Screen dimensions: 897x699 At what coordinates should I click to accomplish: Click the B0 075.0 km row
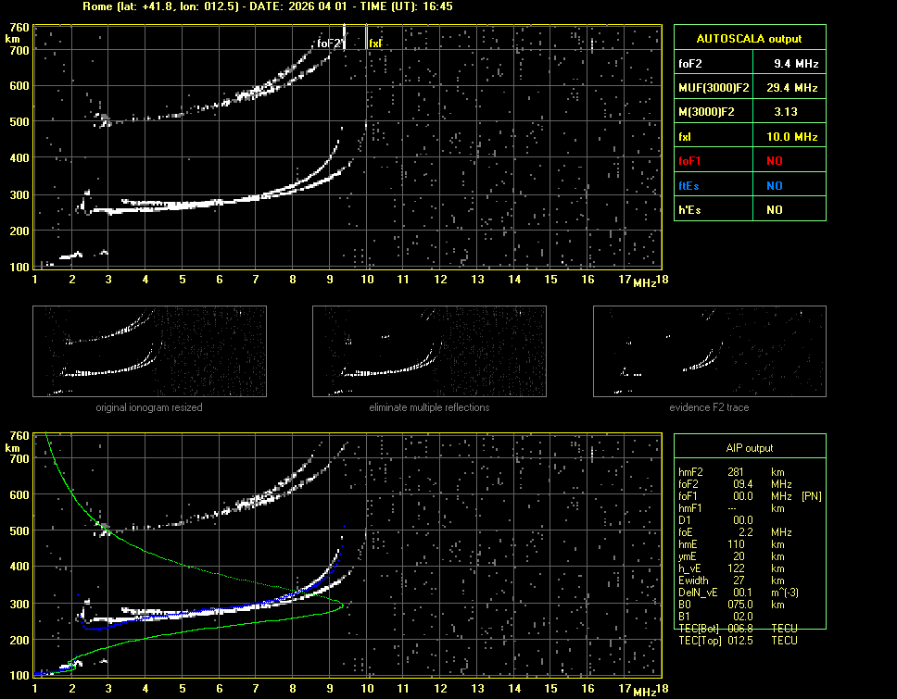[x=732, y=605]
